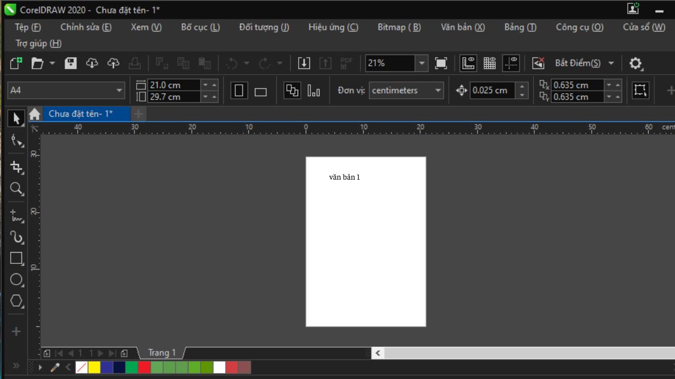
Task: Select the Freehand drawing tool
Action: pyautogui.click(x=17, y=216)
